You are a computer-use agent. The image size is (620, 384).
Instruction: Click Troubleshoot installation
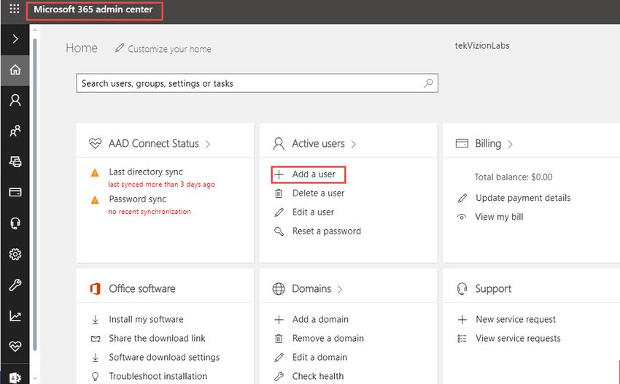(158, 376)
